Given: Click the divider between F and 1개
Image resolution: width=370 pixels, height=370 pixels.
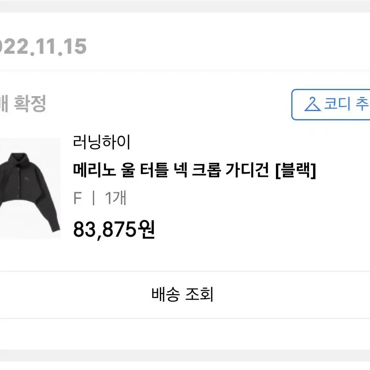Looking at the screenshot, I should (x=93, y=198).
